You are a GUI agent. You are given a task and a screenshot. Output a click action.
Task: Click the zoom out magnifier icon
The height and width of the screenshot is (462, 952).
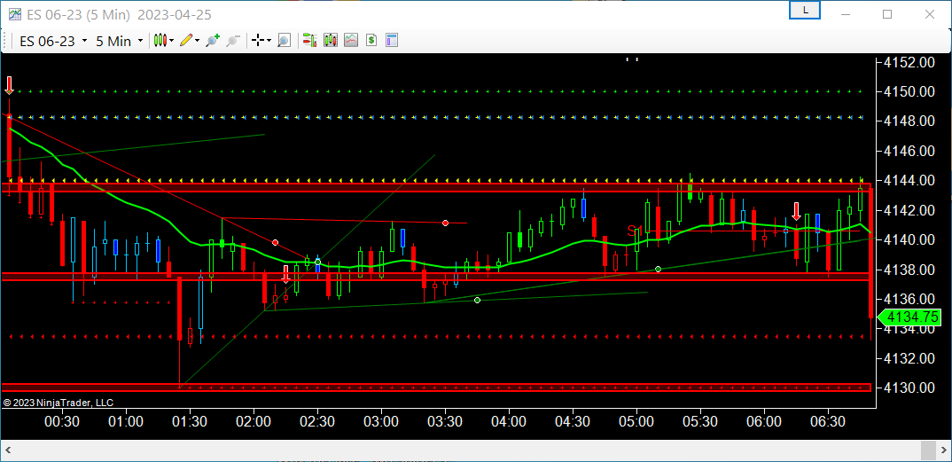click(x=232, y=41)
